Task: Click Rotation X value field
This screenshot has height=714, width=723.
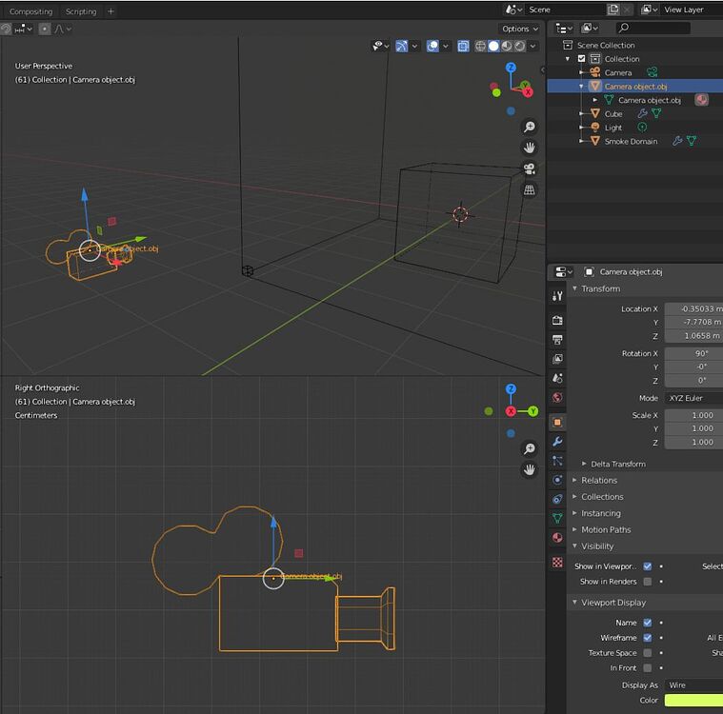Action: click(693, 353)
